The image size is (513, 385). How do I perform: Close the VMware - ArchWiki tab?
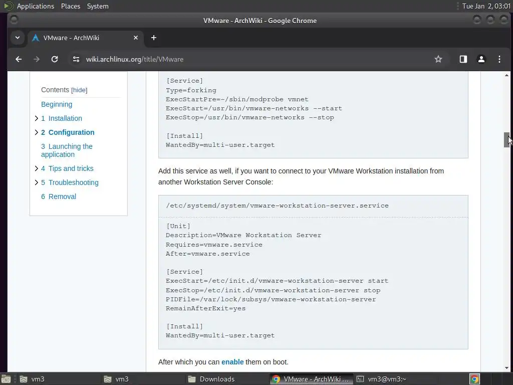pos(136,38)
